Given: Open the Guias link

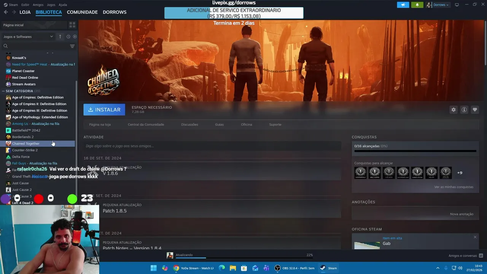Looking at the screenshot, I should pos(219,124).
